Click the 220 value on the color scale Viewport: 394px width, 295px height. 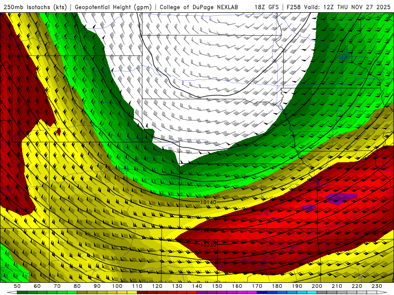(357, 286)
